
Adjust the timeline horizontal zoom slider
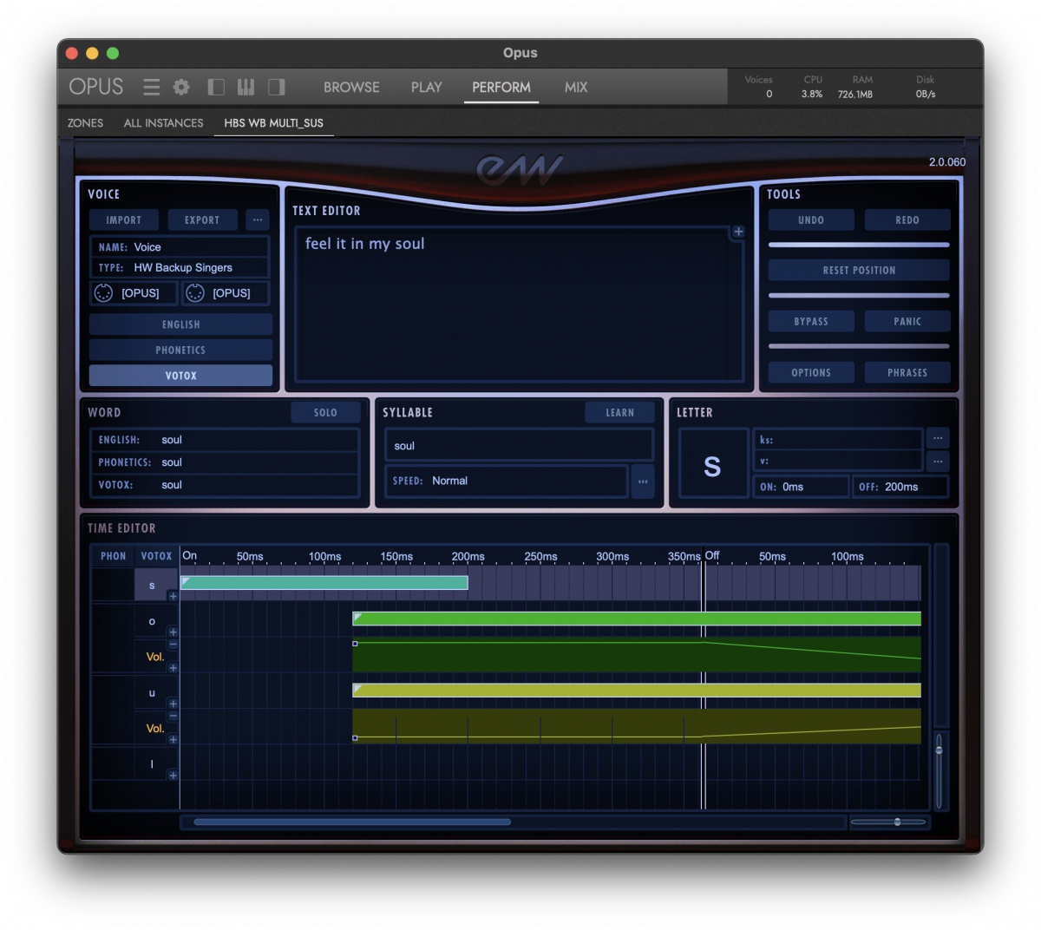point(897,822)
